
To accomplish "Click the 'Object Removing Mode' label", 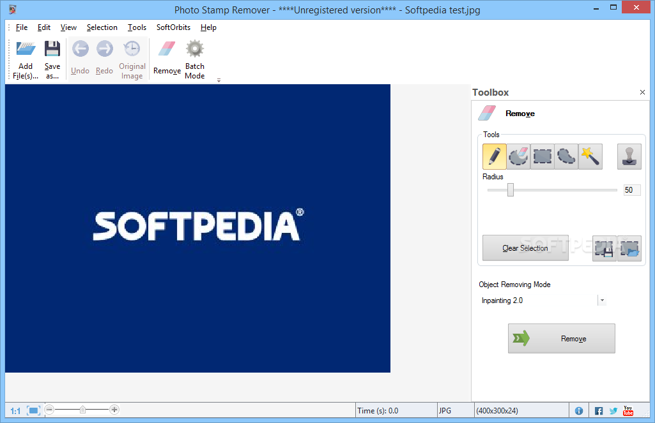I will tap(514, 285).
